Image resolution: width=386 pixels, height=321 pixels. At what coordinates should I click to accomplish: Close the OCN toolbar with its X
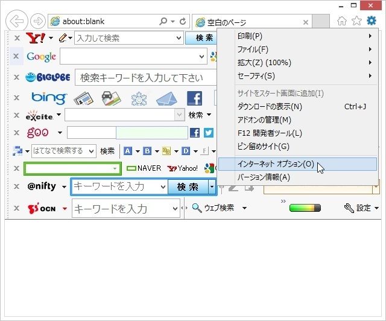tap(16, 208)
